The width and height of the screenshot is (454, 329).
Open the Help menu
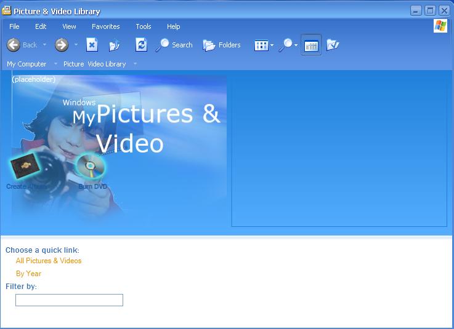[174, 26]
